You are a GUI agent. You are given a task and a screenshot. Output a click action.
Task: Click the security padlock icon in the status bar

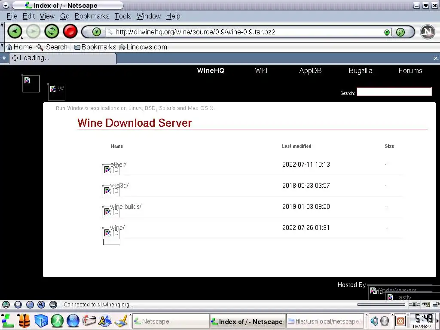click(436, 305)
